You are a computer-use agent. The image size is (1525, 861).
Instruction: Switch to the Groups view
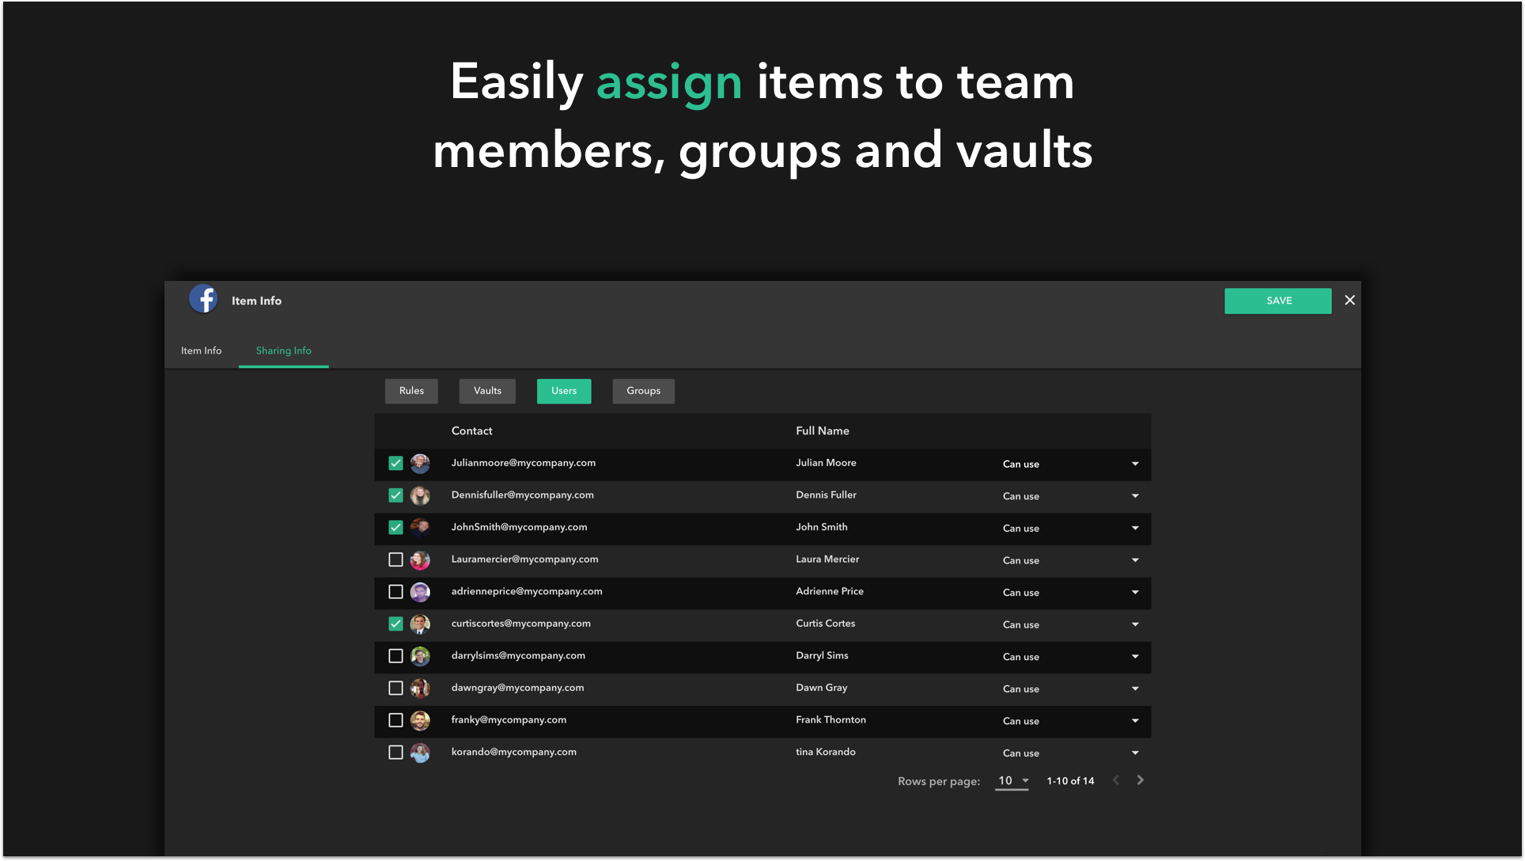(643, 390)
